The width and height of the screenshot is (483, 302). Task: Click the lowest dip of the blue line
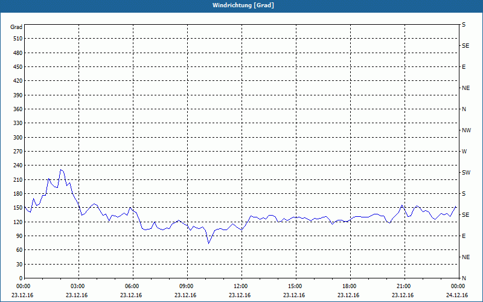(x=208, y=243)
